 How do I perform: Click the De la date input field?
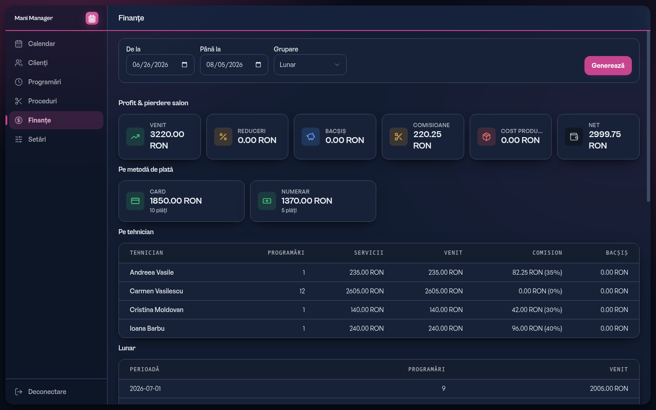click(x=160, y=65)
